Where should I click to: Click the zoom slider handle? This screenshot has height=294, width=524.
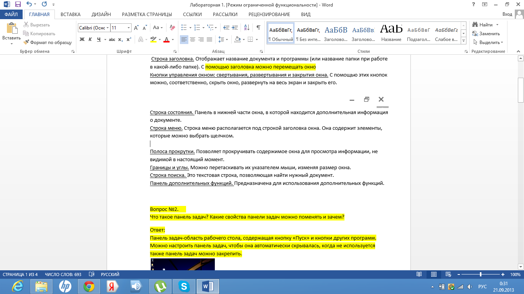(481, 274)
